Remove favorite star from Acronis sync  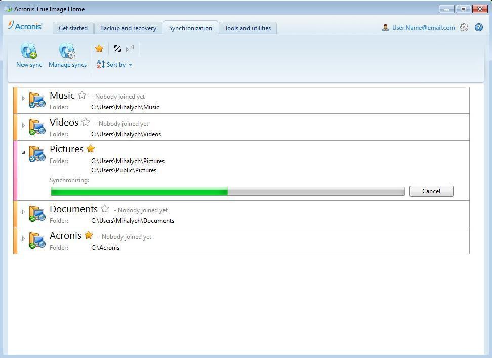89,235
